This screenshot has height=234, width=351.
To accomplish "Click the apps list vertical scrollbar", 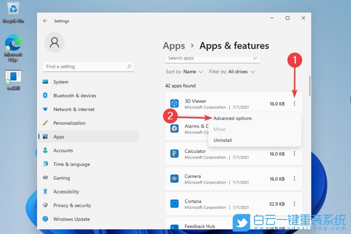I will [310, 86].
